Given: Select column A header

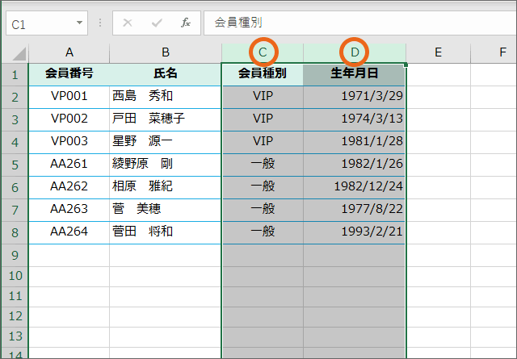Looking at the screenshot, I should point(69,52).
